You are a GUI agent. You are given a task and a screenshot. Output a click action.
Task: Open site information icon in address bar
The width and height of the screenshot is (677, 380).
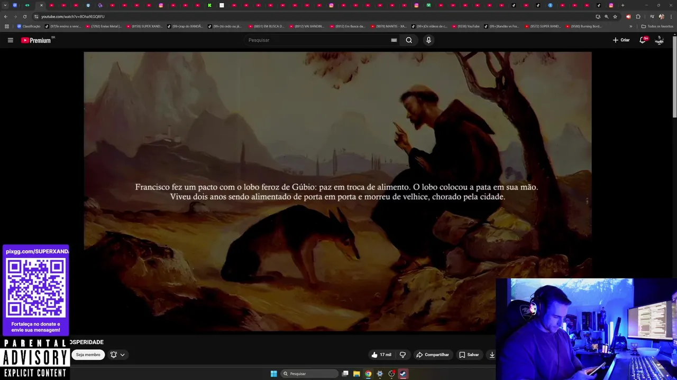(36, 16)
